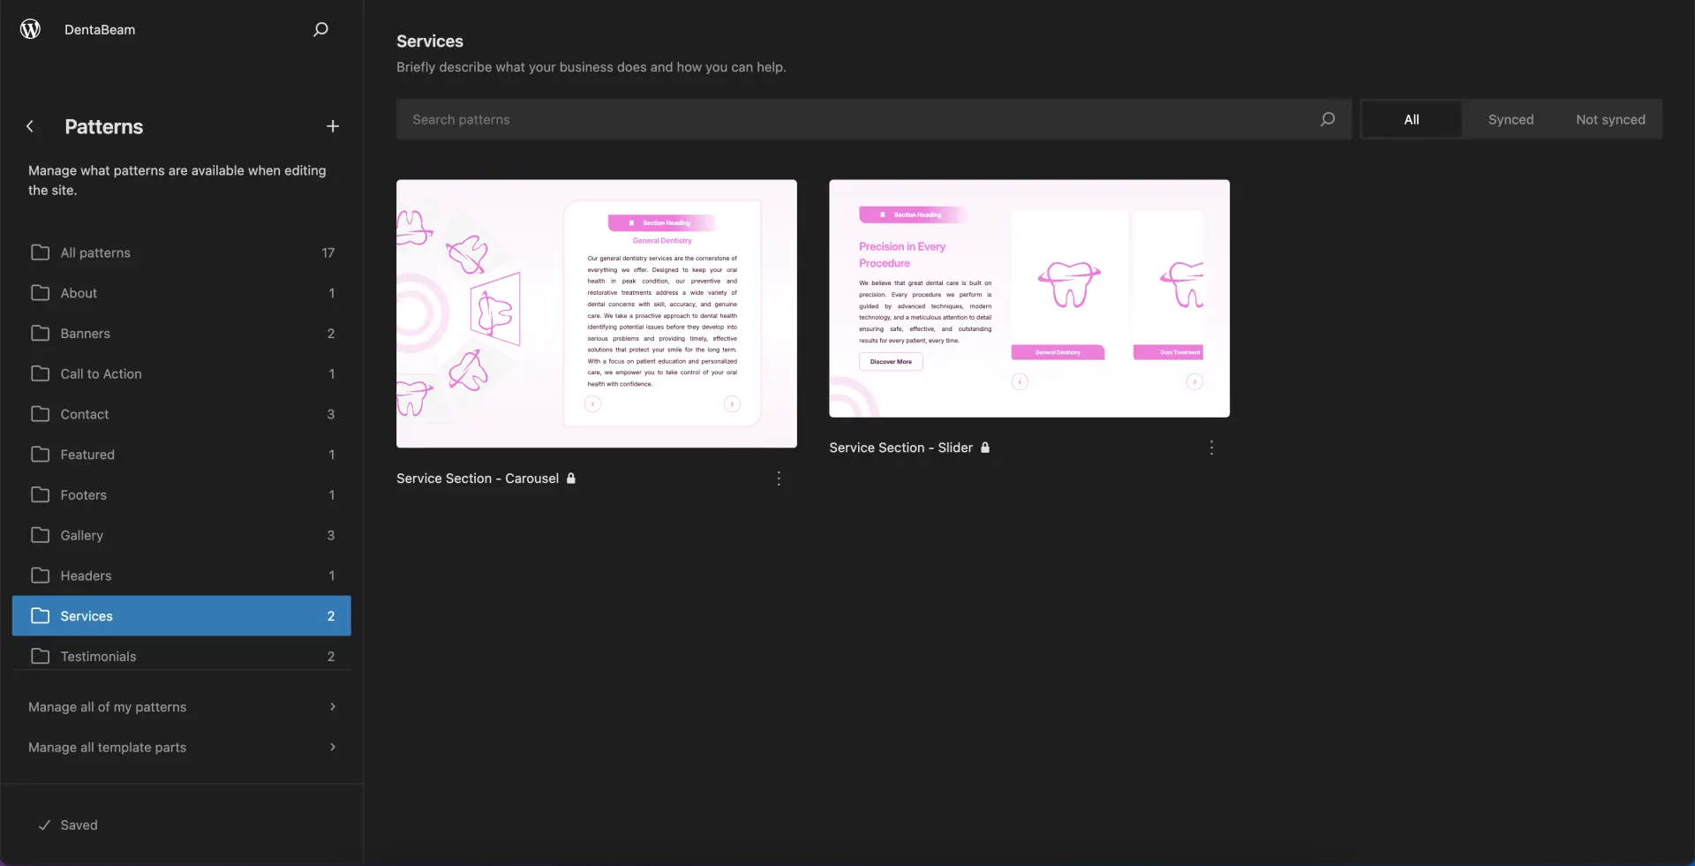Click the Services page heading
This screenshot has height=866, width=1695.
coord(430,41)
